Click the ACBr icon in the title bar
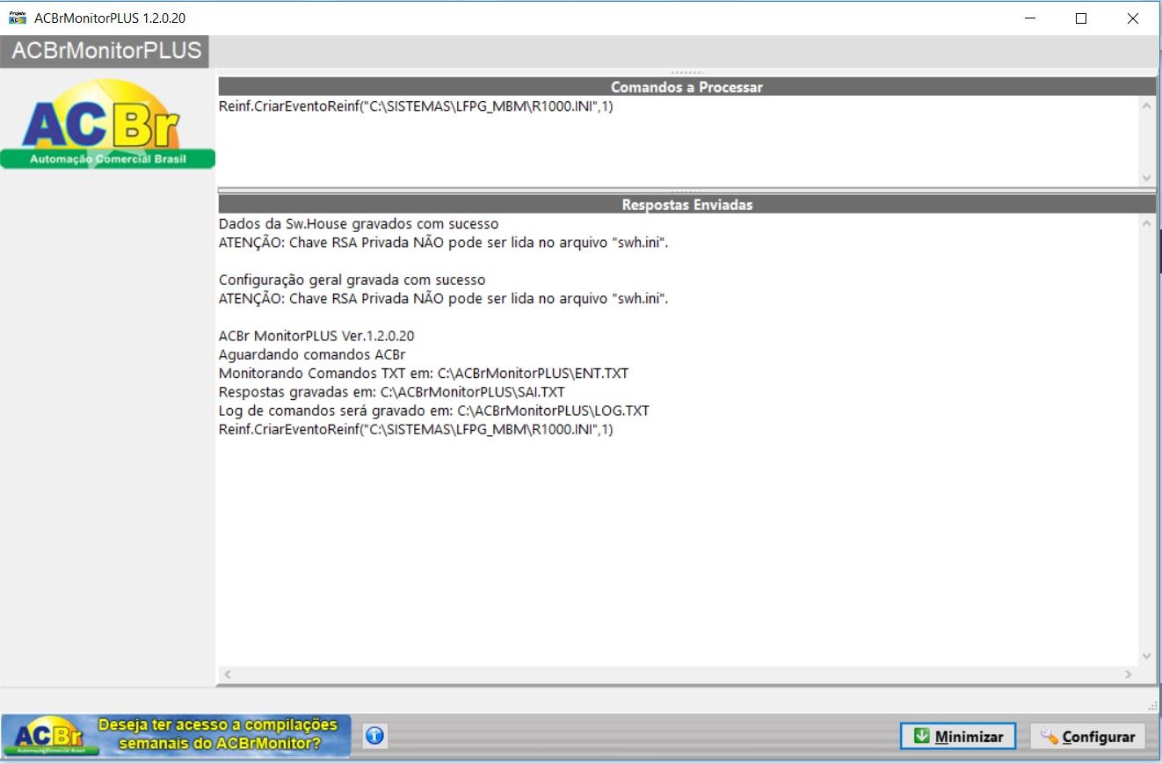Screen dimensions: 1162x764 coord(18,18)
